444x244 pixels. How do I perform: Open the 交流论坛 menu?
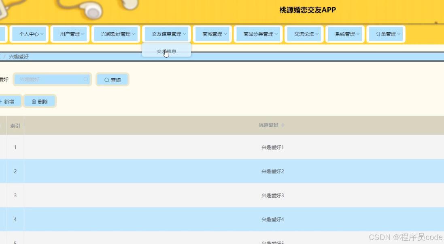click(x=304, y=34)
